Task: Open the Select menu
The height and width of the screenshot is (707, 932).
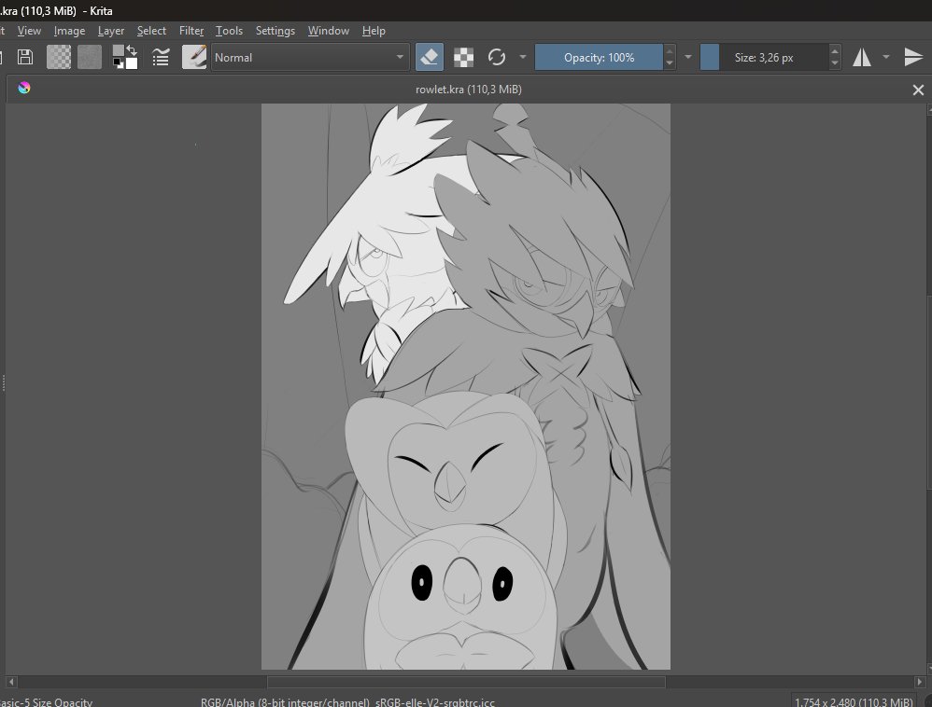Action: (x=151, y=31)
